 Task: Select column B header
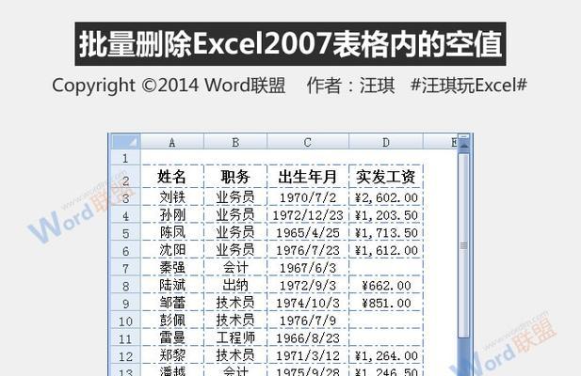point(235,142)
